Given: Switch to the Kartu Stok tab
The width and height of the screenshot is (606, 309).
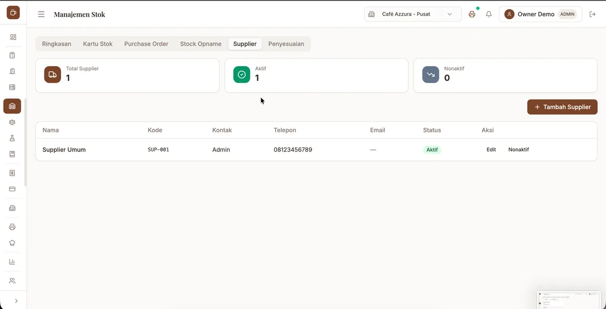Looking at the screenshot, I should point(98,44).
